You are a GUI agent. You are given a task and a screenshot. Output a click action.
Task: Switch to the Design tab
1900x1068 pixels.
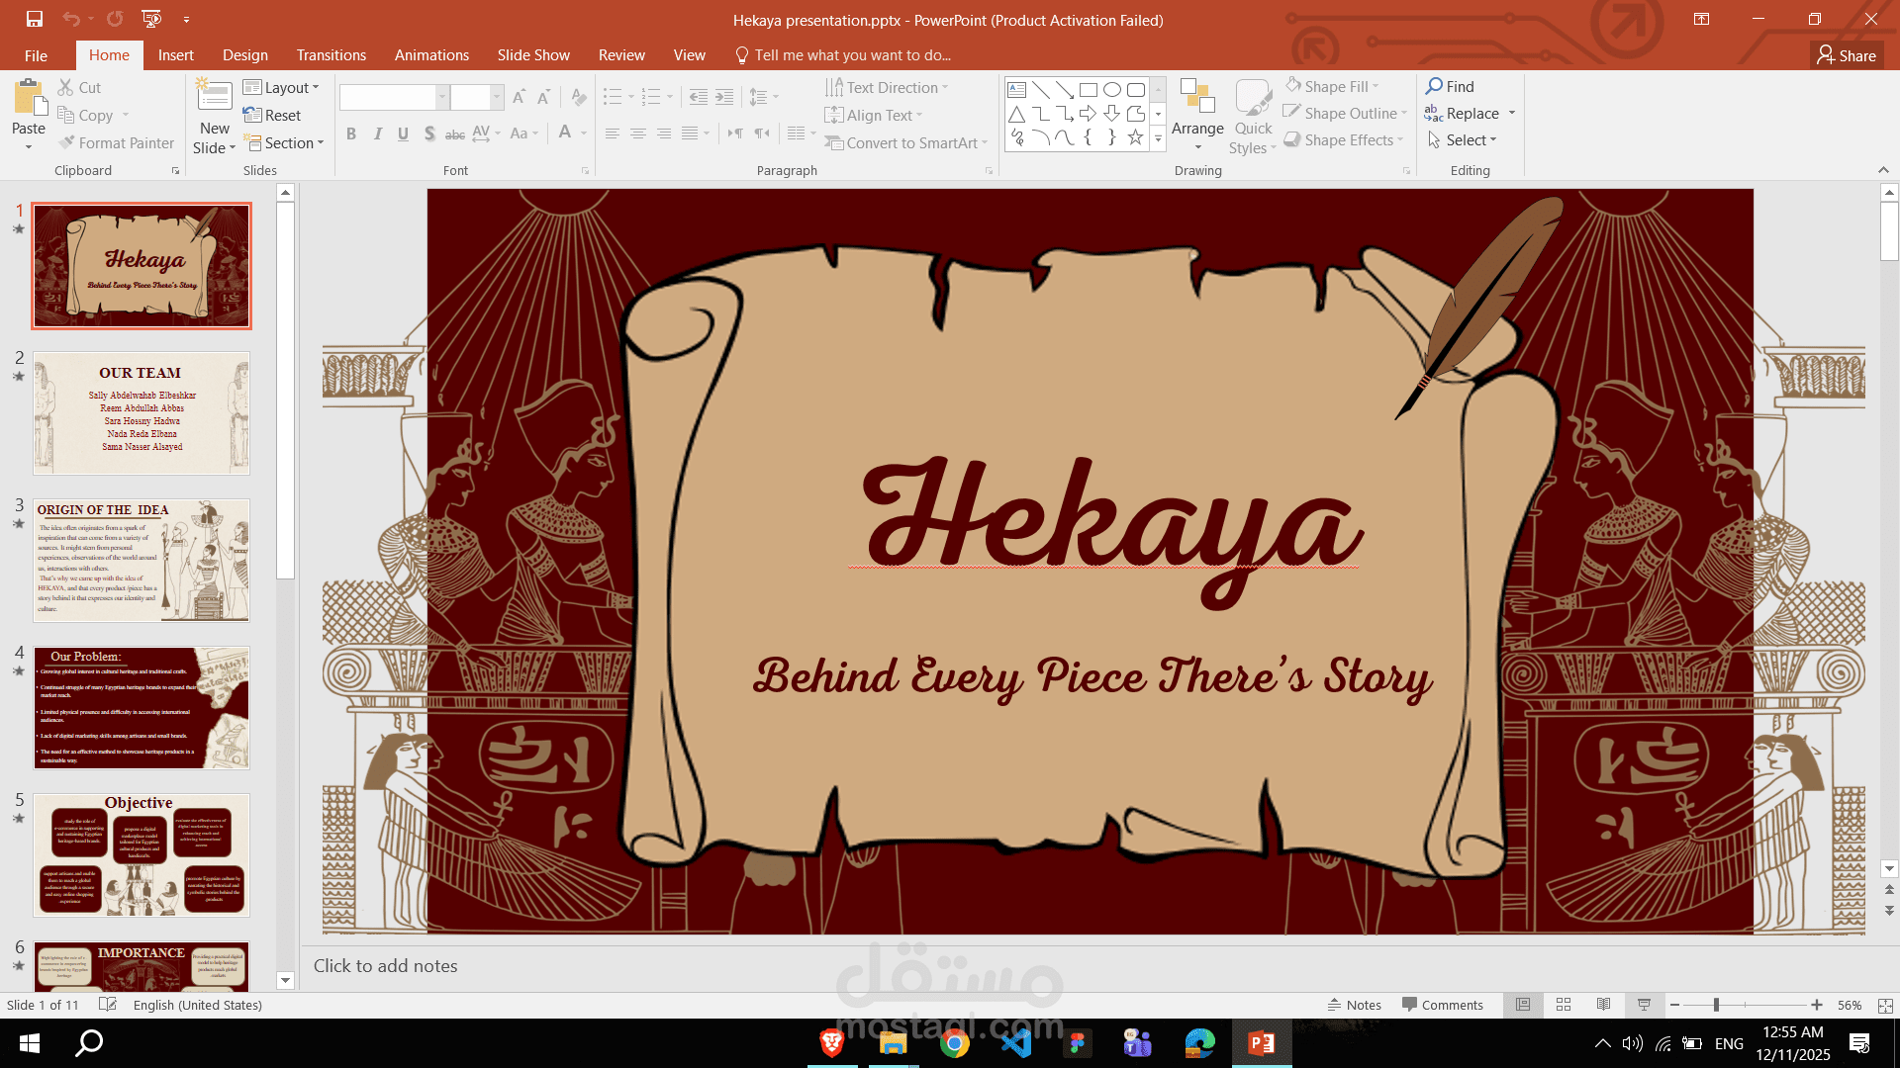(x=244, y=55)
